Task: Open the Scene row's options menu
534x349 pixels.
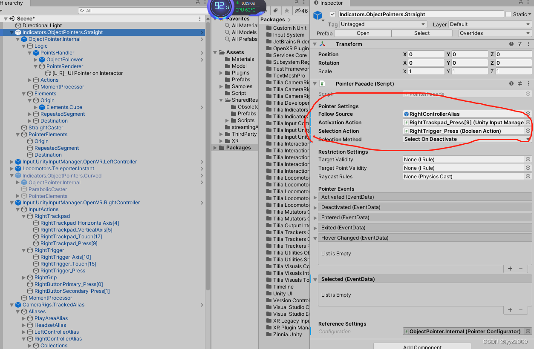Action: (200, 19)
